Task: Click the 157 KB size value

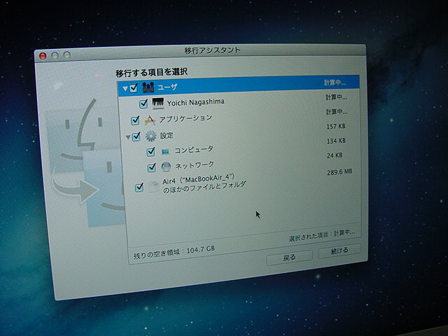Action: pyautogui.click(x=336, y=126)
